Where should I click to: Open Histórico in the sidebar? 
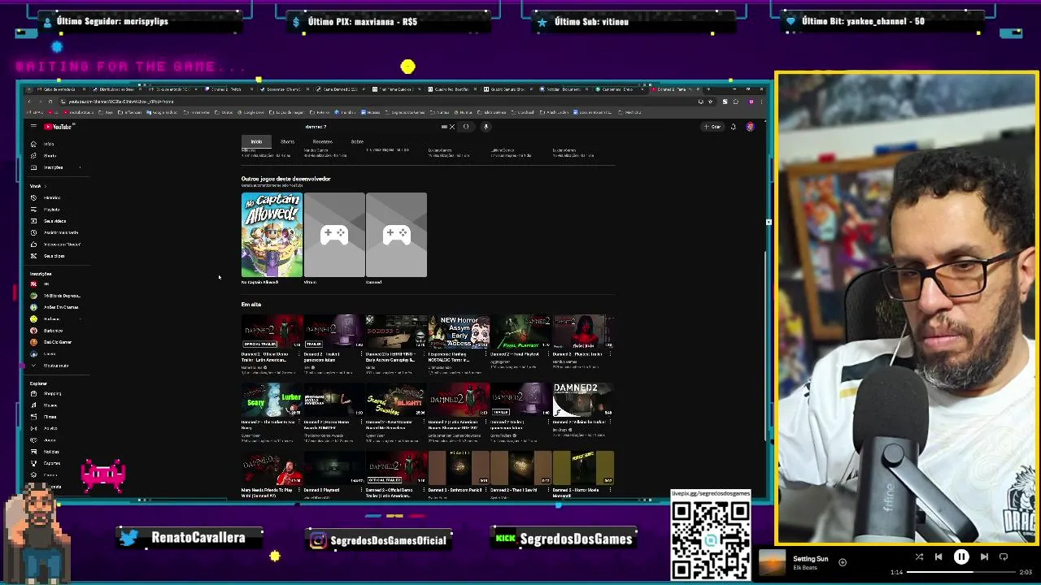51,197
